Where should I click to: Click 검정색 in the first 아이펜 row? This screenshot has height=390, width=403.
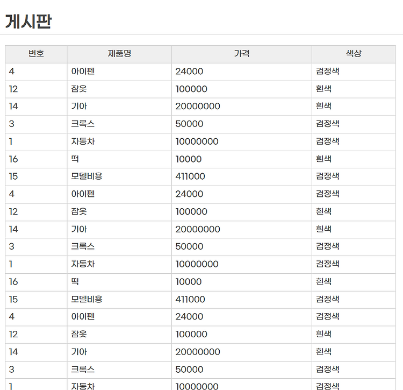pyautogui.click(x=327, y=71)
